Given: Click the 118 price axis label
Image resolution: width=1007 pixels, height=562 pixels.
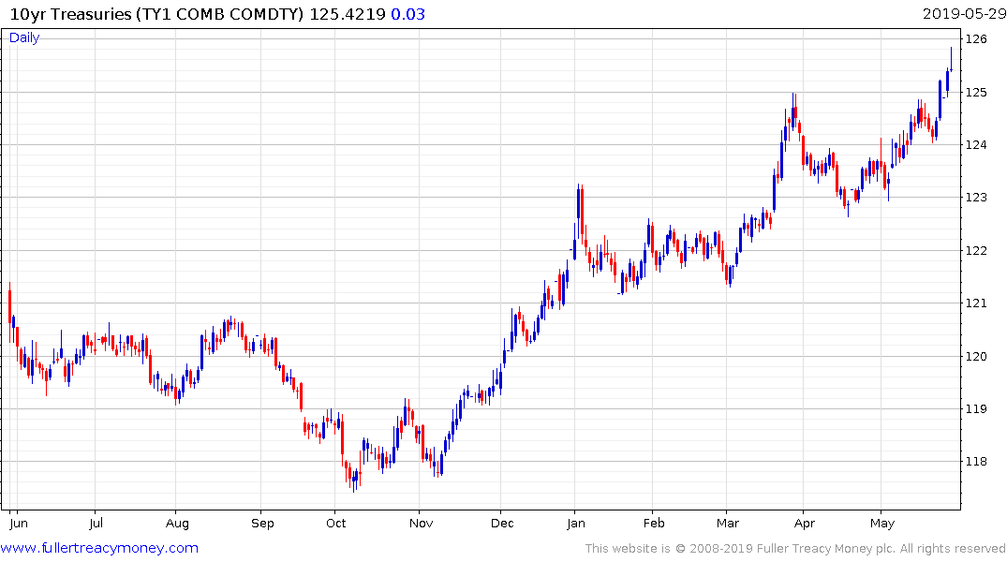Looking at the screenshot, I should 976,462.
